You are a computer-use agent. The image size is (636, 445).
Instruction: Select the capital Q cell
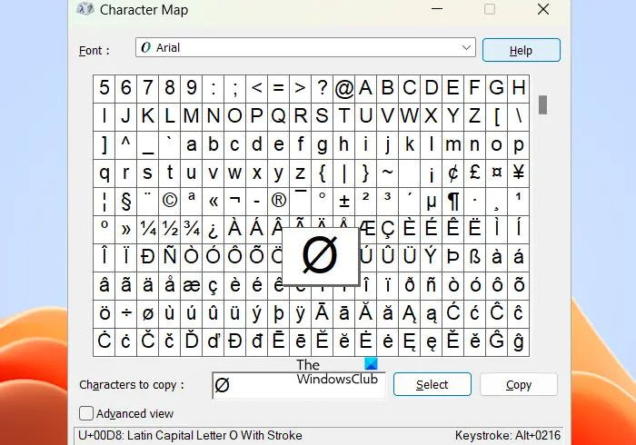point(279,117)
